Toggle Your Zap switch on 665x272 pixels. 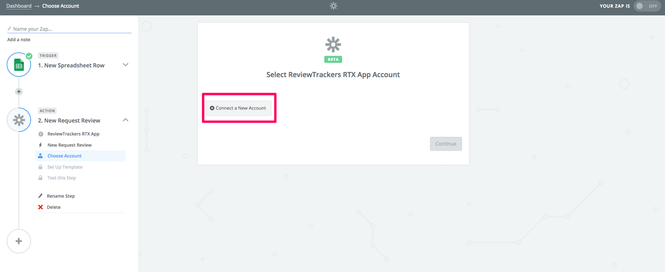pyautogui.click(x=647, y=6)
